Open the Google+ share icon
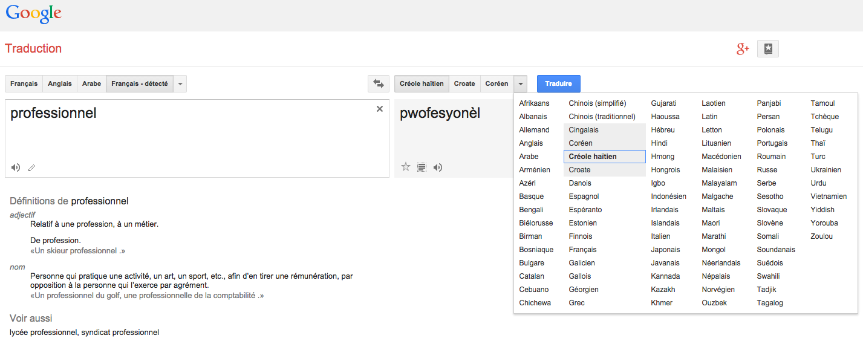This screenshot has width=863, height=341. click(743, 49)
